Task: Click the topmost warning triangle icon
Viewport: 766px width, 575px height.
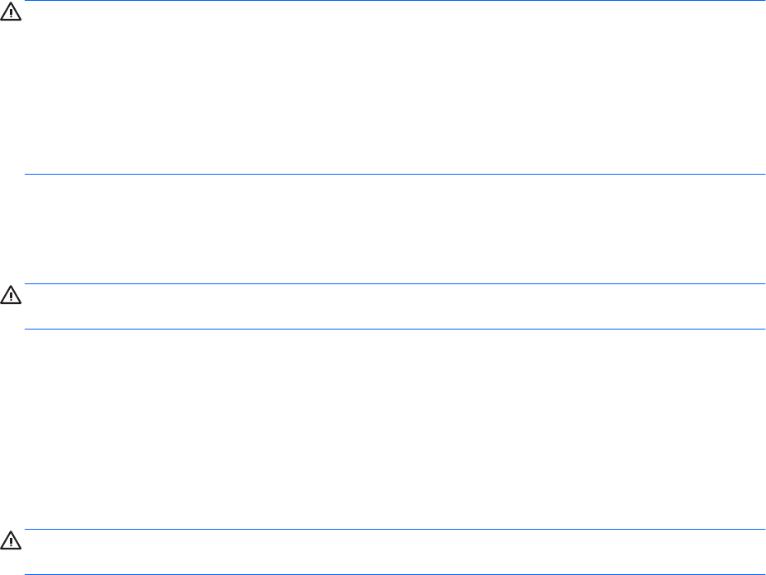Action: point(11,12)
